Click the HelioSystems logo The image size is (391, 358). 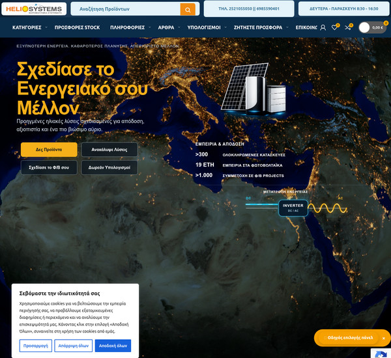pyautogui.click(x=34, y=9)
